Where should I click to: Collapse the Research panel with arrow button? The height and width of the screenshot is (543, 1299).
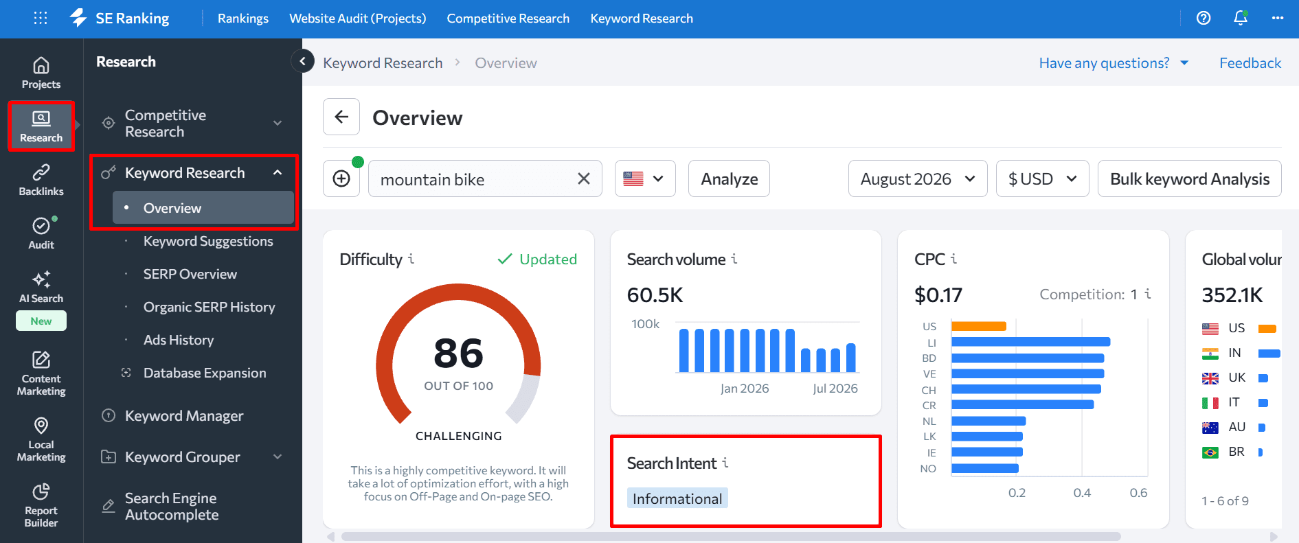pos(302,61)
